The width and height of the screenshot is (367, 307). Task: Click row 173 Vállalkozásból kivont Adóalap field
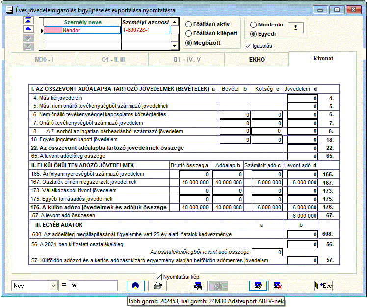click(x=228, y=191)
